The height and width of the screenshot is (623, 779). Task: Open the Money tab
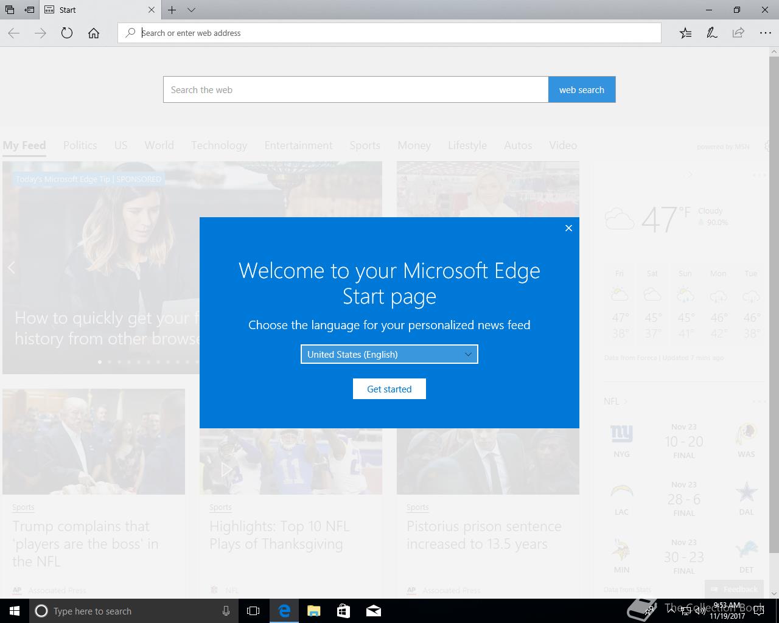pos(414,145)
